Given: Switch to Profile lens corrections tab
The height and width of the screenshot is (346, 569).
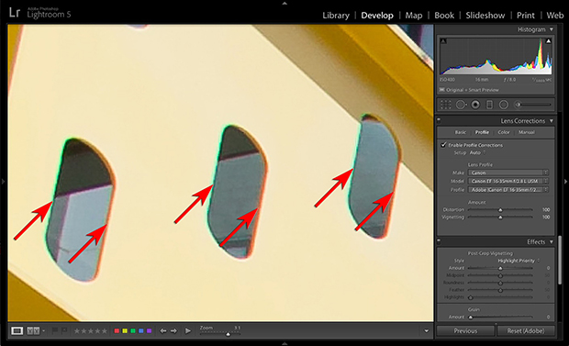Looking at the screenshot, I should pos(482,132).
